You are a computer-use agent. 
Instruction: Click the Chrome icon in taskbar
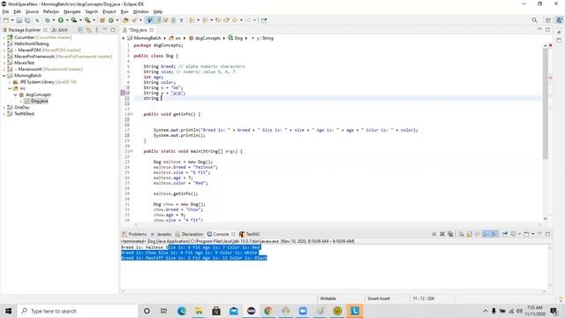point(268,311)
